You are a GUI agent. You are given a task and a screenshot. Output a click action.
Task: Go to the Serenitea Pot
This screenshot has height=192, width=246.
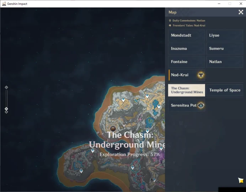[x=187, y=105]
